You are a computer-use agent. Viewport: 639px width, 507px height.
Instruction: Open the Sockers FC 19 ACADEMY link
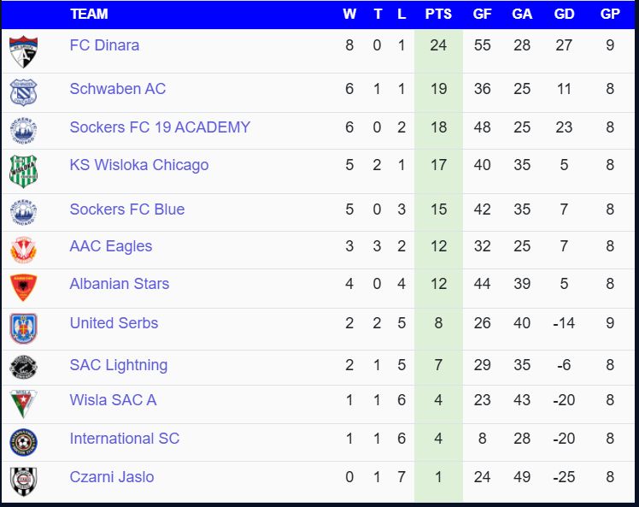[160, 127]
